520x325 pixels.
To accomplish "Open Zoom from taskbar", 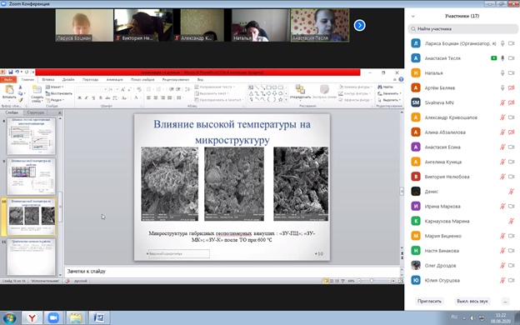I will point(53,317).
